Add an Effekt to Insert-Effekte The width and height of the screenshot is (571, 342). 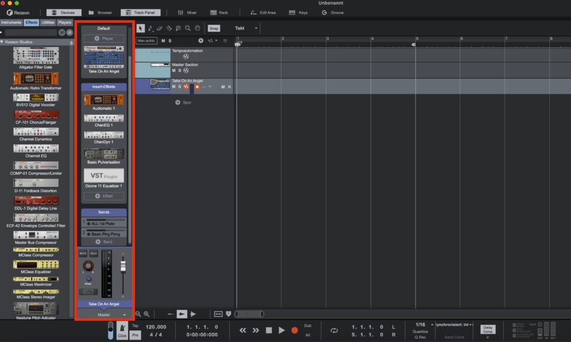point(104,196)
